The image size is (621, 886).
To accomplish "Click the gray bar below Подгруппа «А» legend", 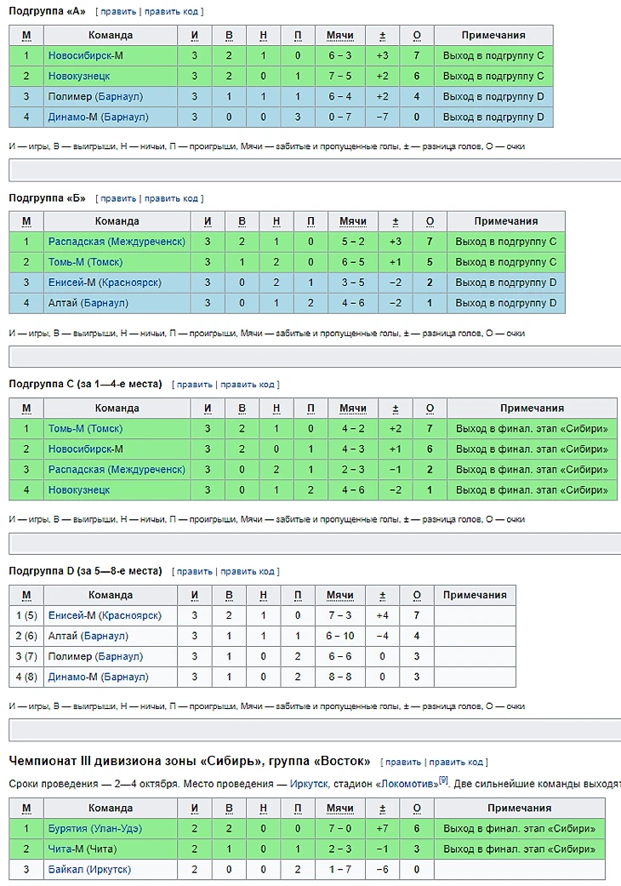I will click(315, 170).
